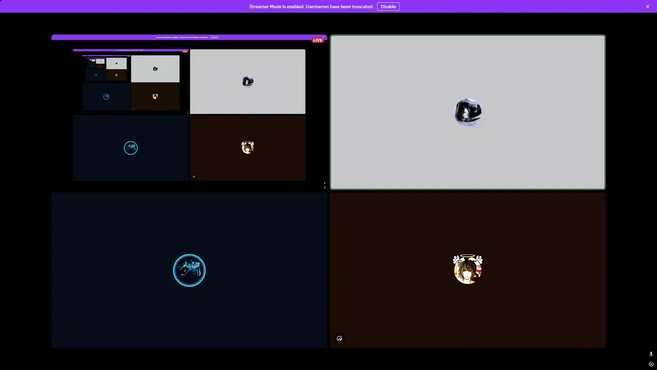Click the red LIVE badge
Screen dimensions: 657x370
pos(318,40)
